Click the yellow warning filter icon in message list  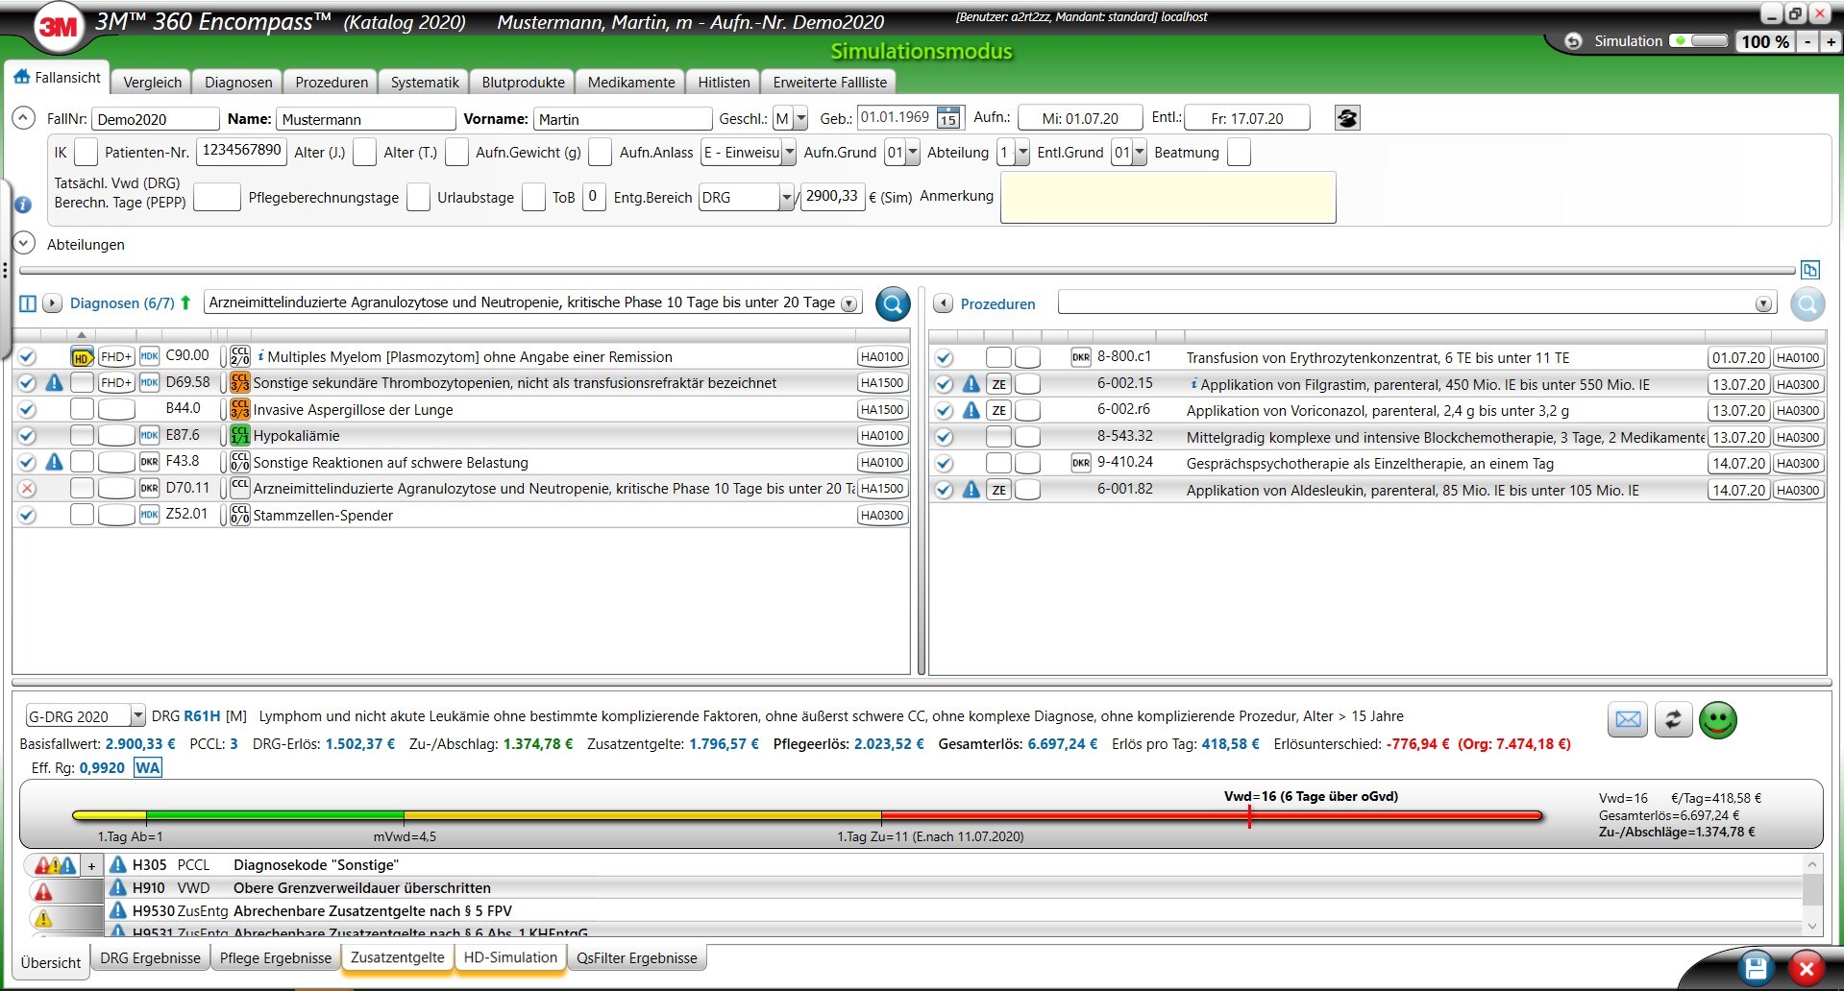pyautogui.click(x=43, y=919)
